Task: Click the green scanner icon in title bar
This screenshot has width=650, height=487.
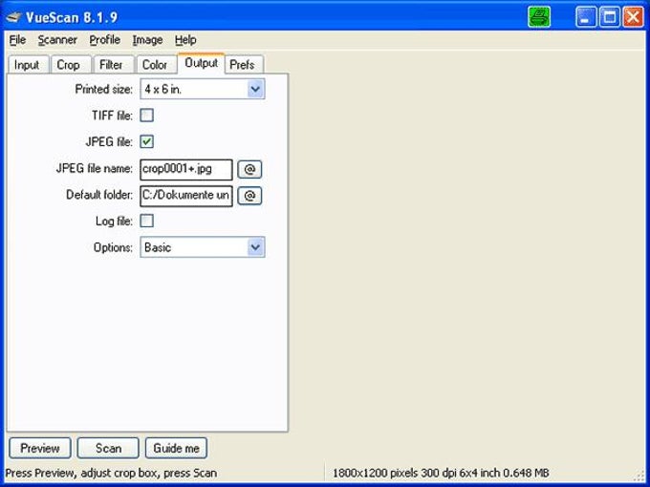Action: coord(539,17)
